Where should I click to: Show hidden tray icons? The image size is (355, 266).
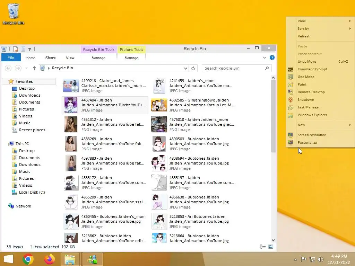(295, 259)
